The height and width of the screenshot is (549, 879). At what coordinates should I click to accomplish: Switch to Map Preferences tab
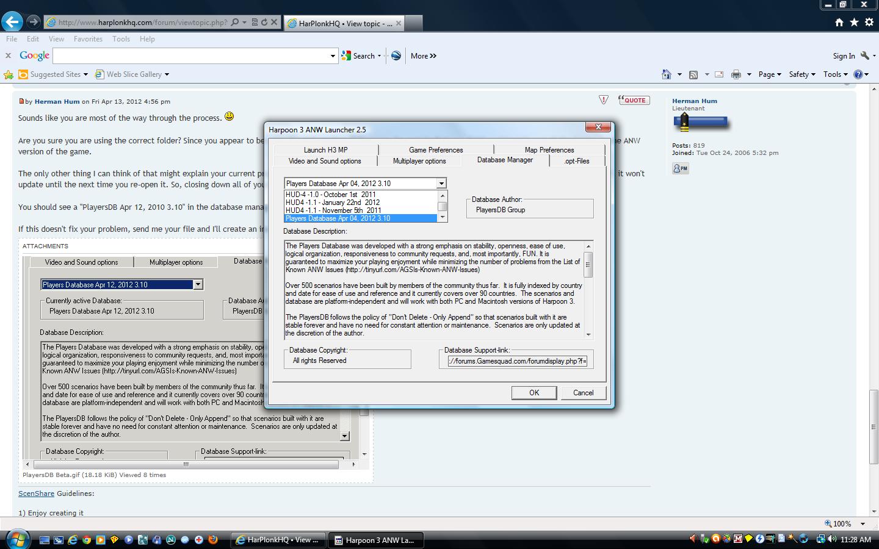click(x=549, y=149)
